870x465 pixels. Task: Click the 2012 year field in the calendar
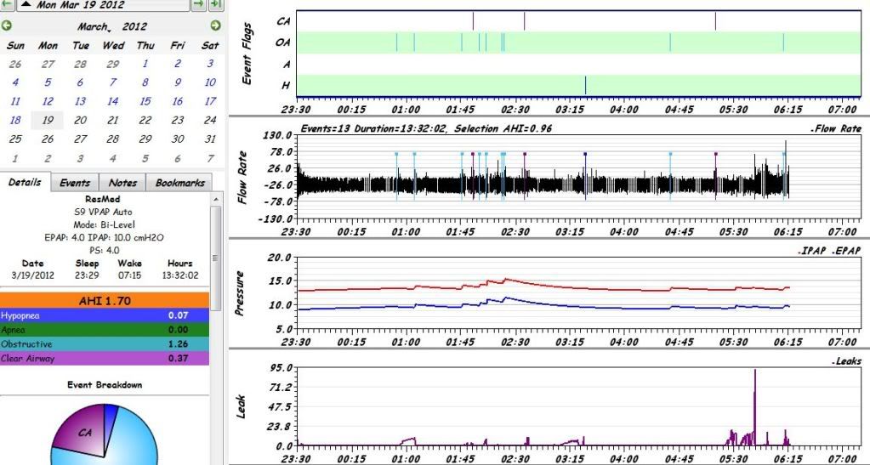134,26
